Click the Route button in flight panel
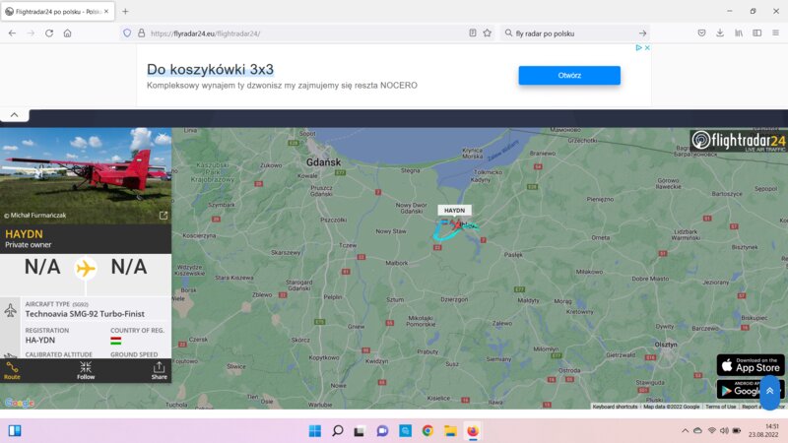Screen dimensions: 788x443 click(12, 370)
